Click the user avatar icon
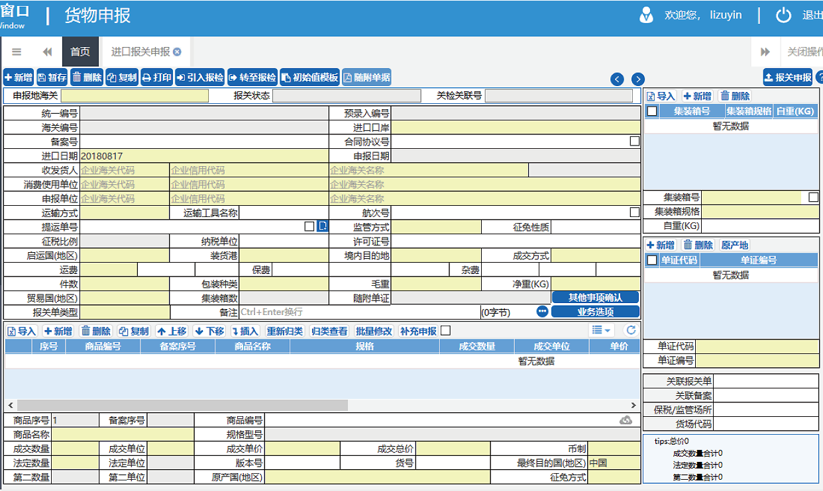Screen dimensions: 823x491 646,15
